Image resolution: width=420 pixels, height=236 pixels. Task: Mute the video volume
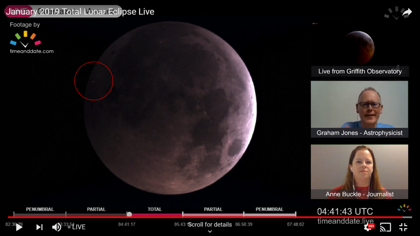pos(57,227)
